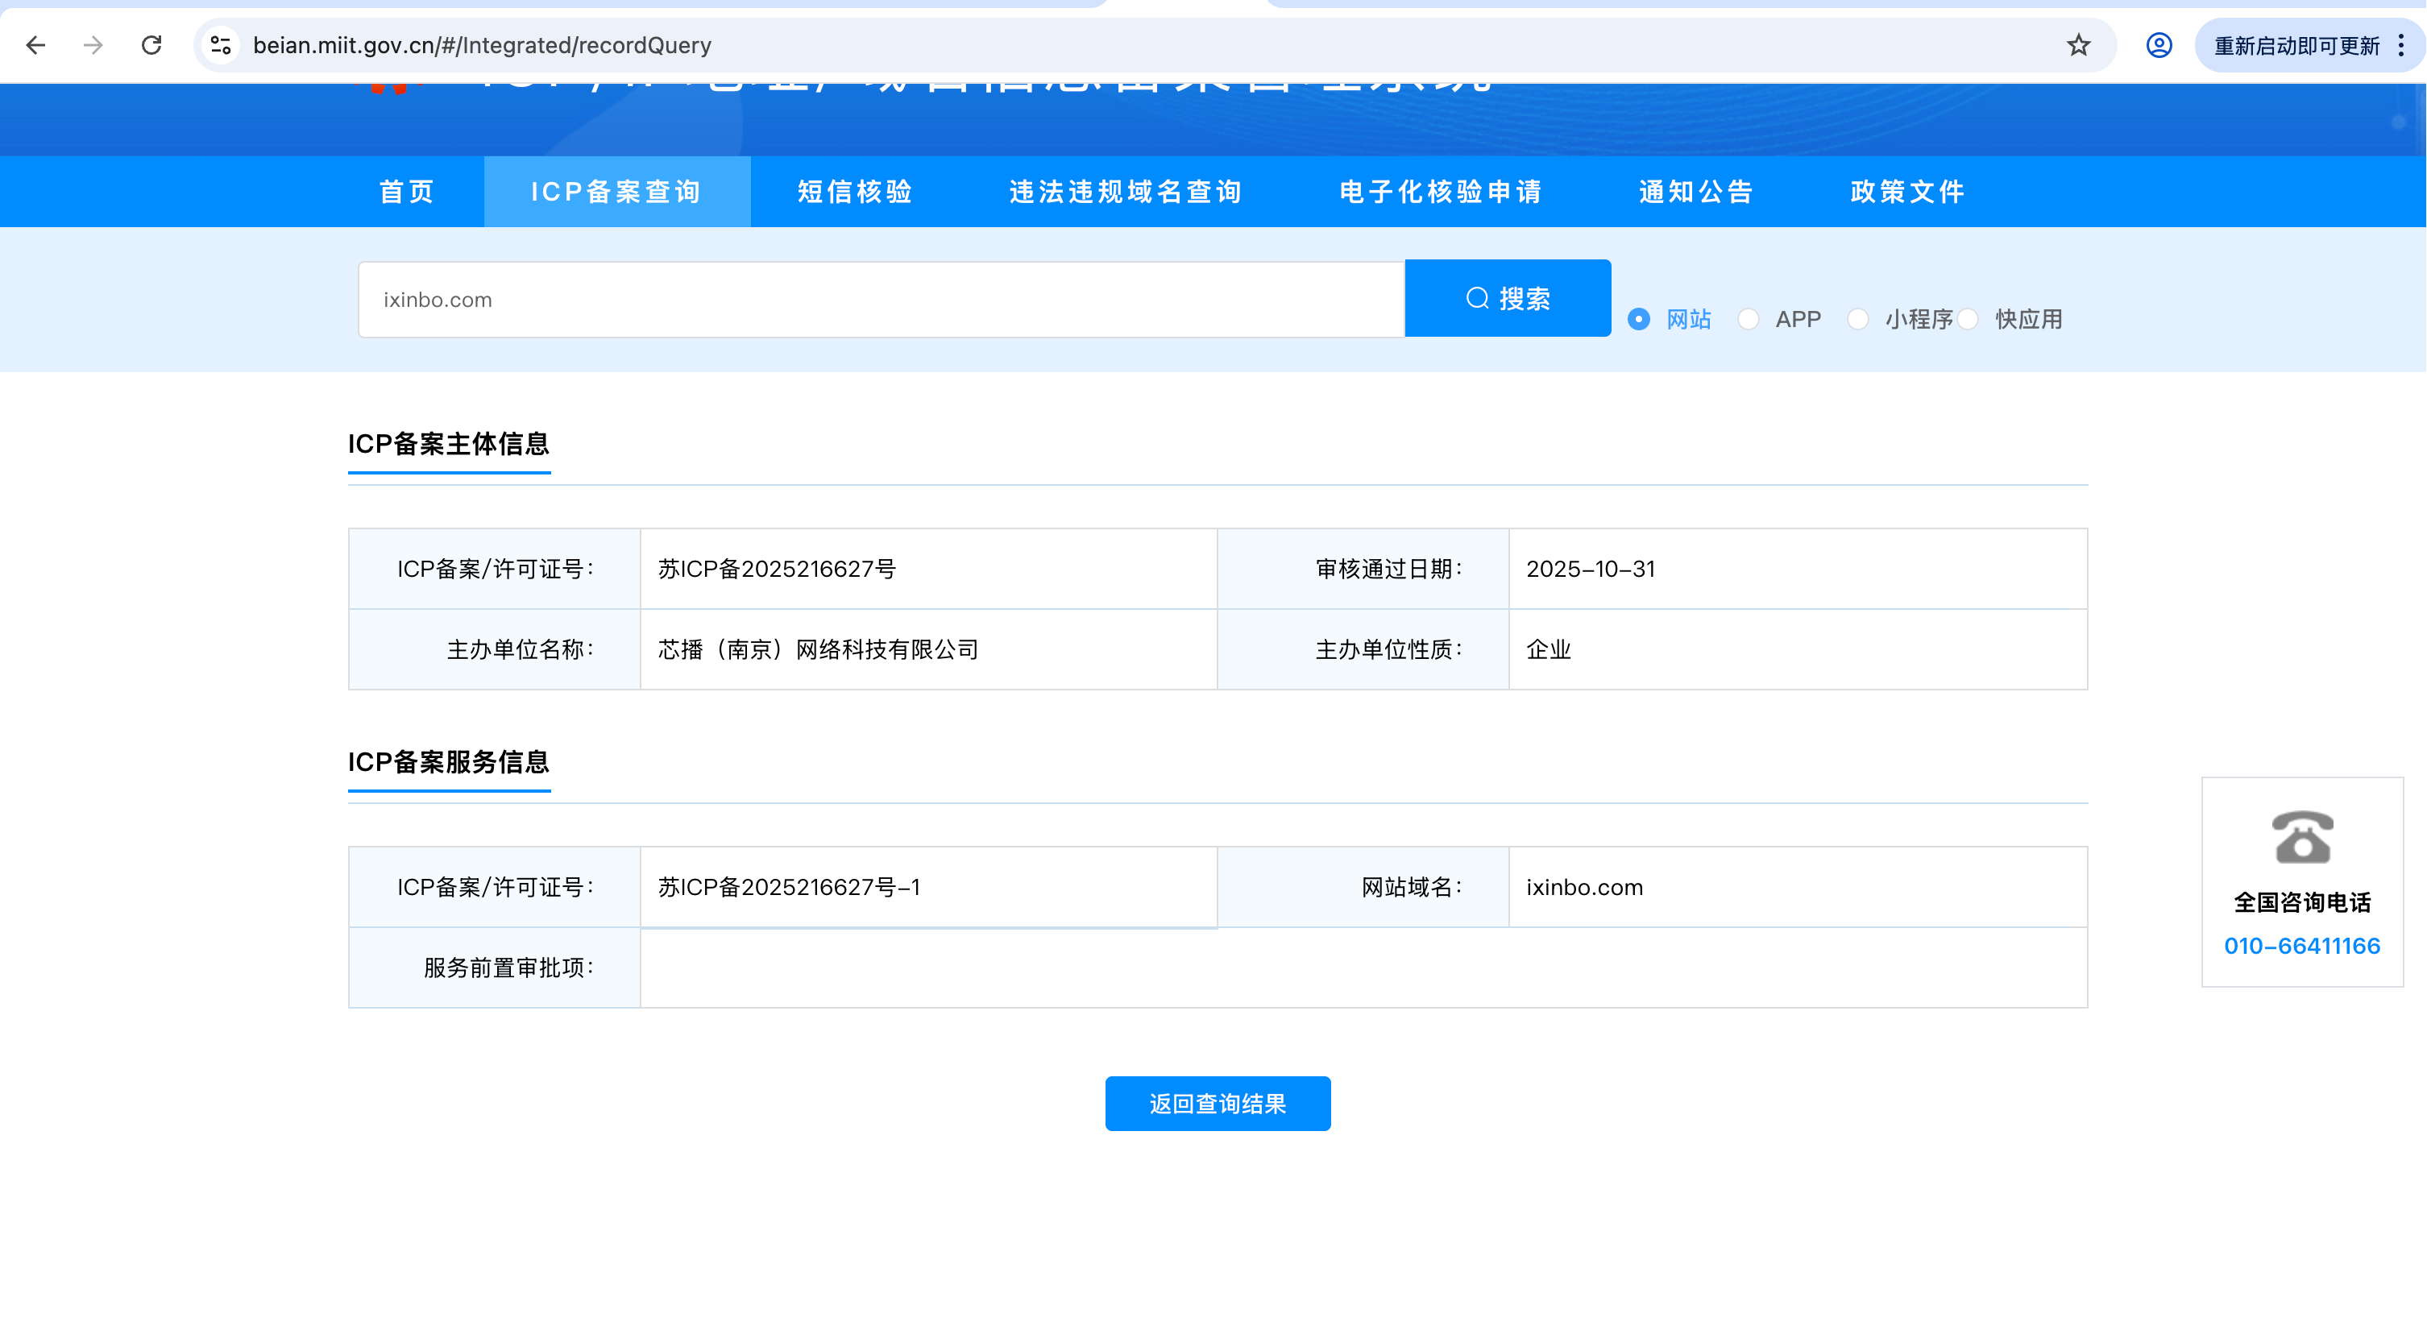Click the ixinbo.com search input field

pos(881,300)
